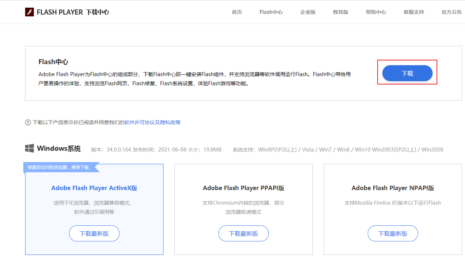Click the Adobe Flash Player NPAPI版 title
465x260 pixels.
click(393, 188)
